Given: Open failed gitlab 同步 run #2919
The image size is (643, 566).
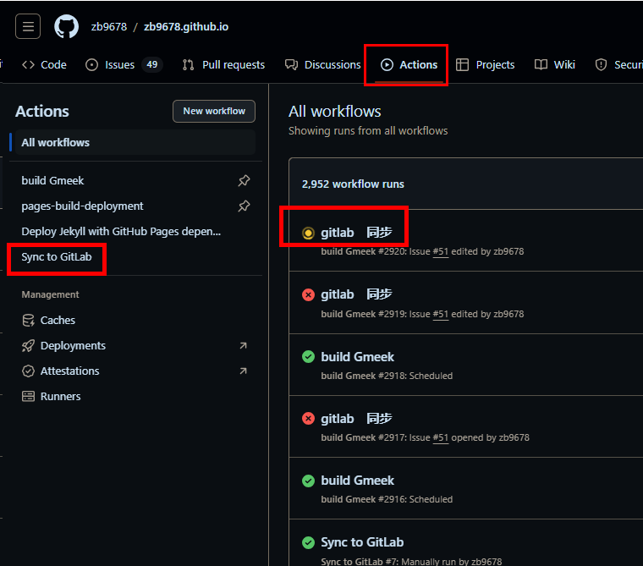Looking at the screenshot, I should point(356,294).
